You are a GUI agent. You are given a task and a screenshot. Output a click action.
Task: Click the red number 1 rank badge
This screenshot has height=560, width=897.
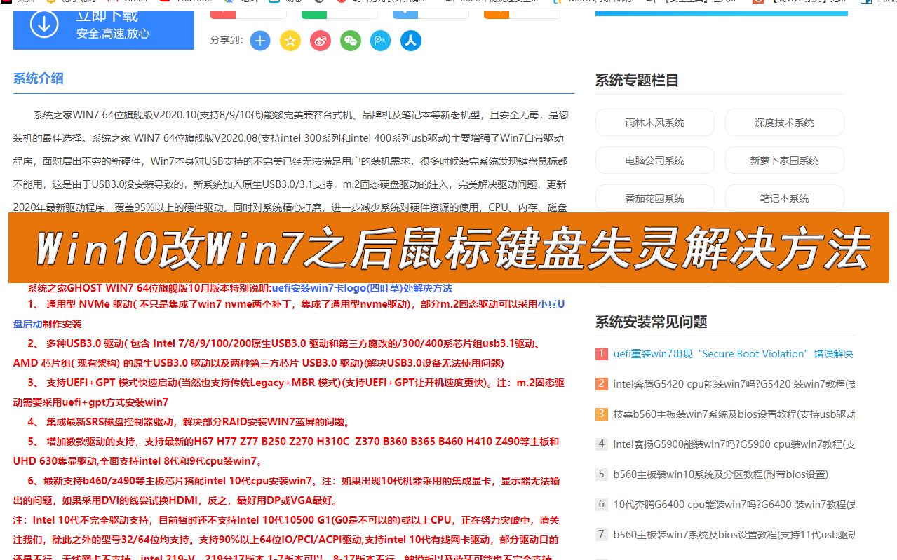pos(602,354)
